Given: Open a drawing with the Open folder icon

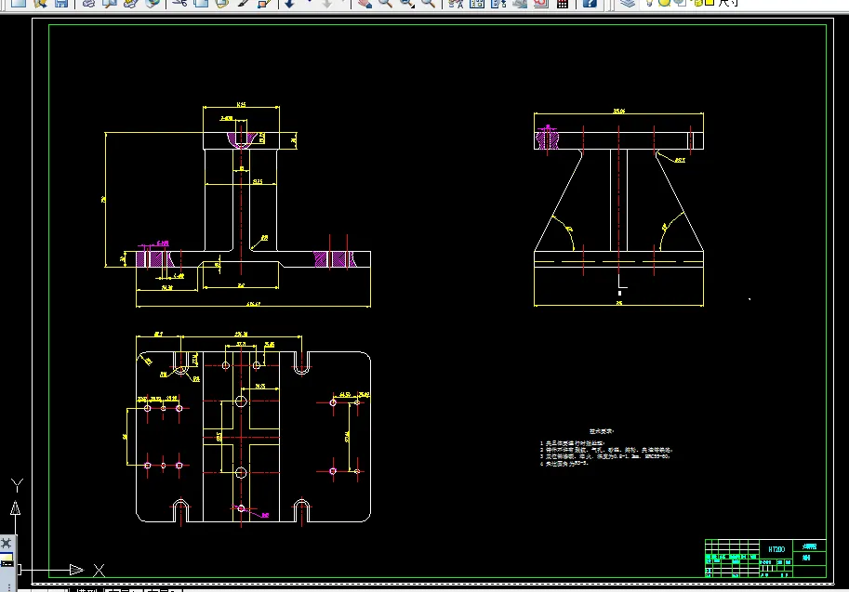Looking at the screenshot, I should click(40, 3).
